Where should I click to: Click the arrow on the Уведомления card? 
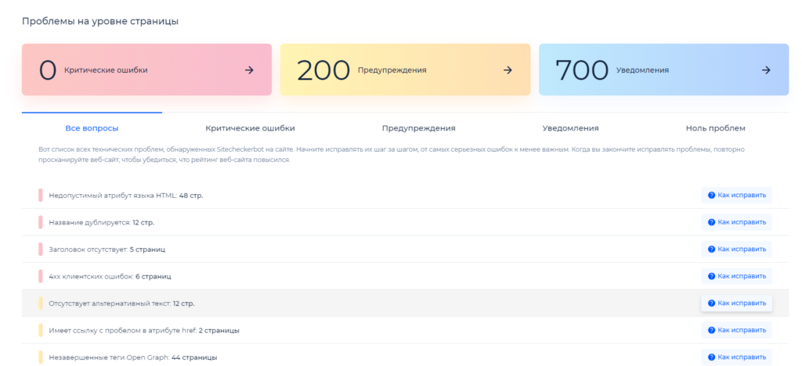pyautogui.click(x=766, y=70)
